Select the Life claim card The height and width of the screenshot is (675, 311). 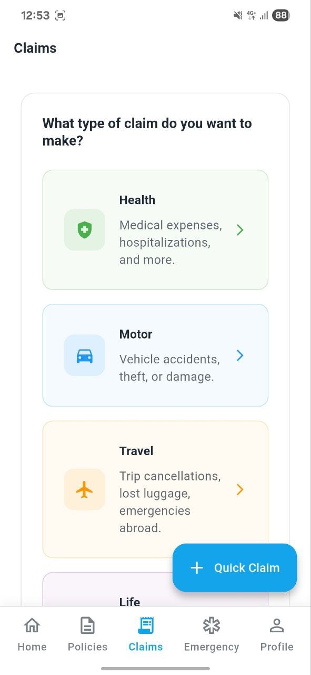coord(155,590)
